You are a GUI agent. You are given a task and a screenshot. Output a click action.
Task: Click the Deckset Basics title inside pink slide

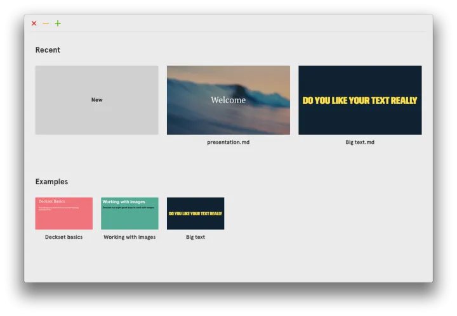point(51,201)
